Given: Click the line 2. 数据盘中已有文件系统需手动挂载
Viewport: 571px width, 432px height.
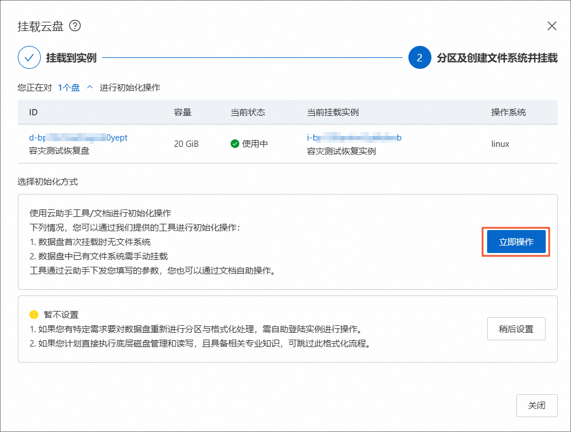Looking at the screenshot, I should click(x=99, y=256).
